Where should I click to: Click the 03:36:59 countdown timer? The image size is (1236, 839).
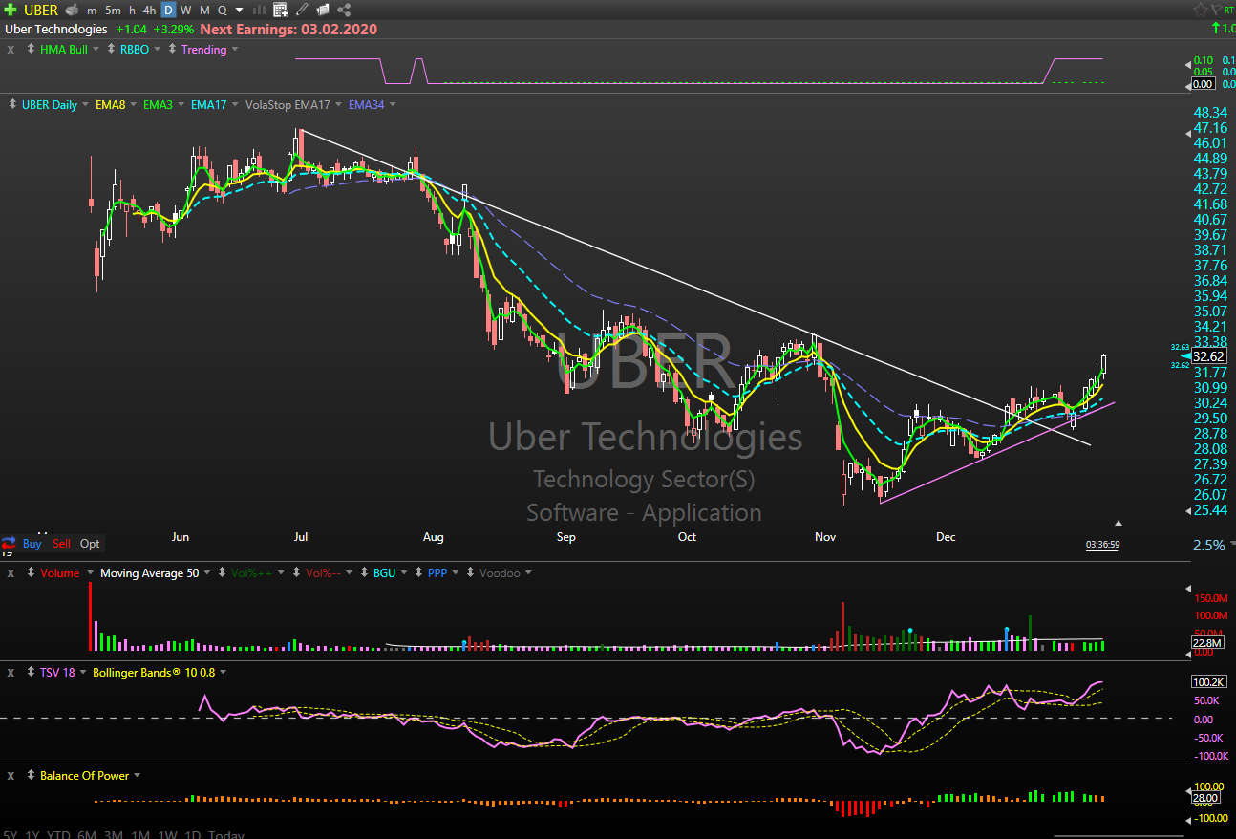click(1102, 545)
